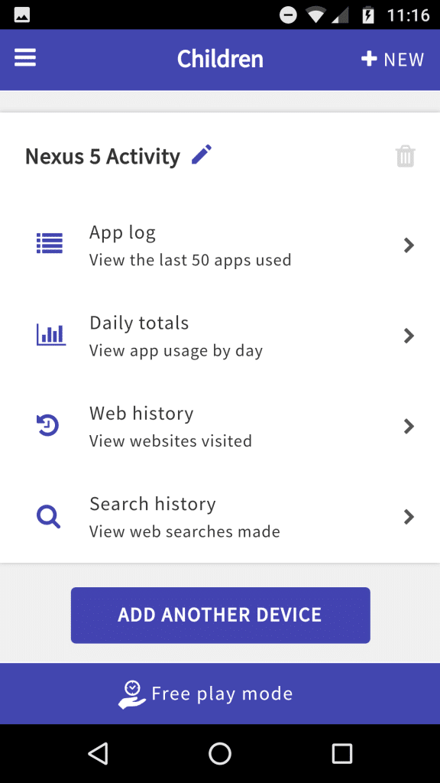Click the Search history magnifier icon
Image resolution: width=440 pixels, height=783 pixels.
click(x=49, y=516)
